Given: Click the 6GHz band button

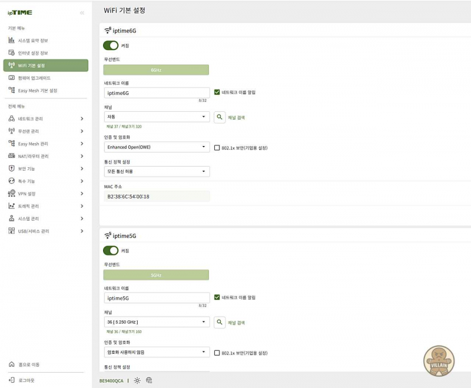Looking at the screenshot, I should [x=156, y=70].
